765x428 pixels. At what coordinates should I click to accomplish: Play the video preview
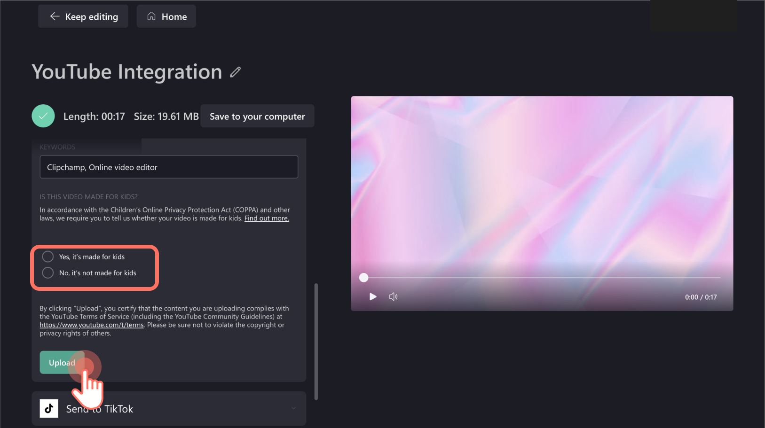point(373,297)
